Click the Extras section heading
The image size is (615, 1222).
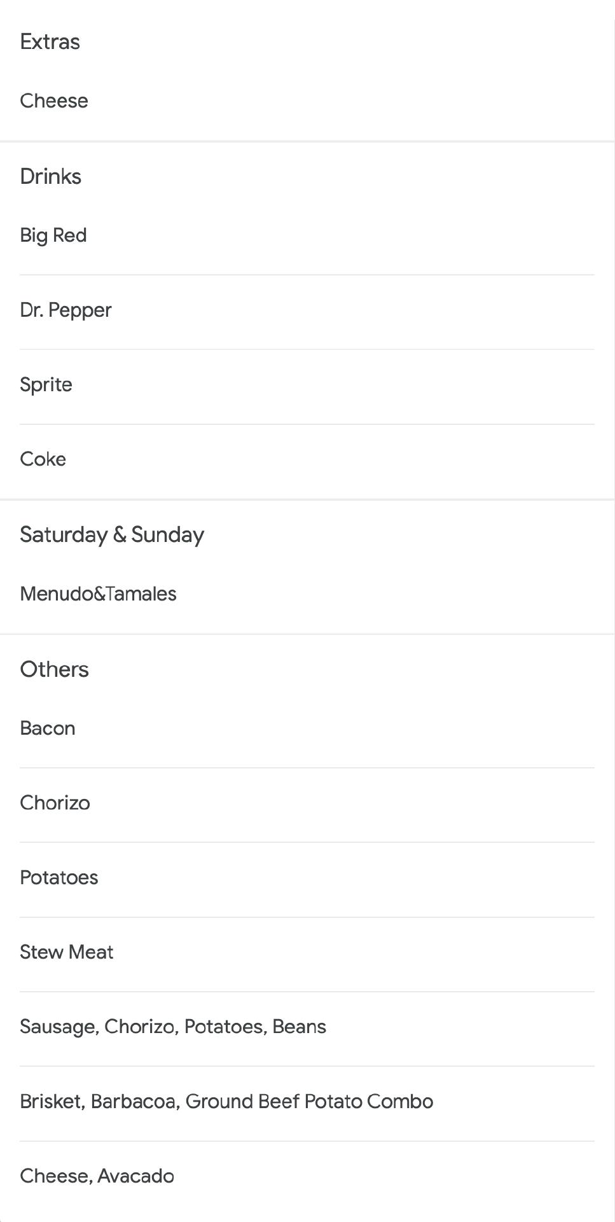pos(50,41)
